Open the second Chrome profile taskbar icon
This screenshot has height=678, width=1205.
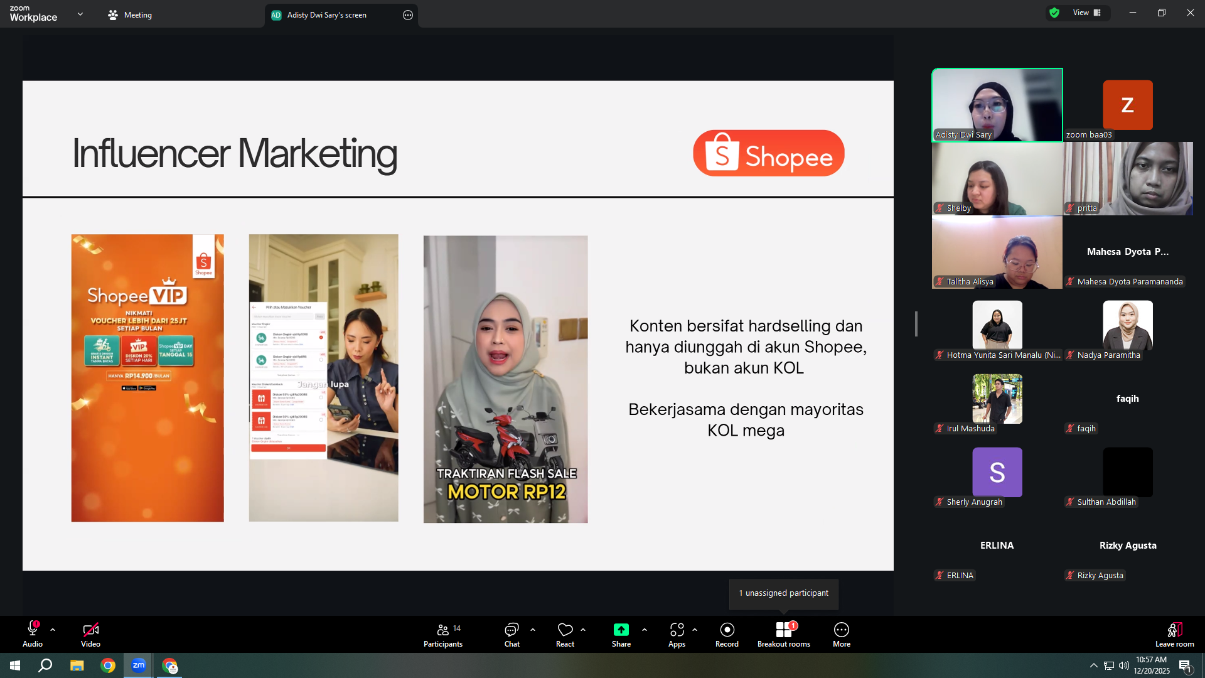pyautogui.click(x=170, y=665)
